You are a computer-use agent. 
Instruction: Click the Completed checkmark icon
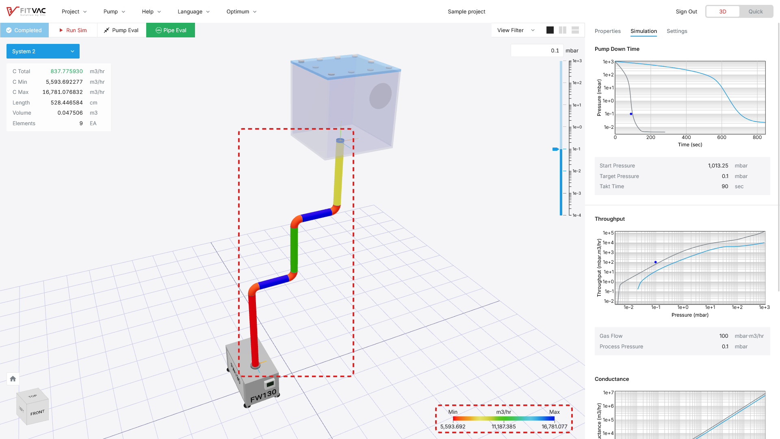[9, 30]
